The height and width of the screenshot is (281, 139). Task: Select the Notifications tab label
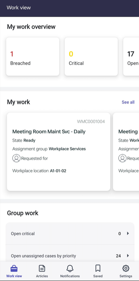click(x=70, y=276)
